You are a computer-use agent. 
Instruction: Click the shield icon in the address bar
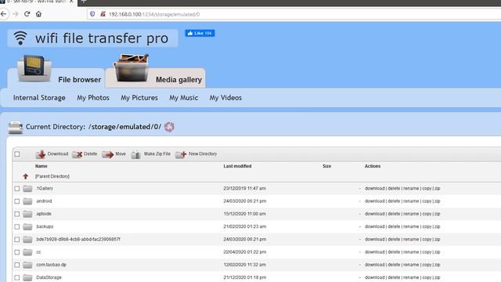[92, 14]
